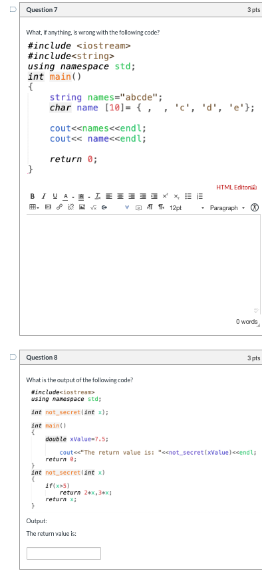Click 'What, if anything, is wrong' prompt text

[92, 33]
